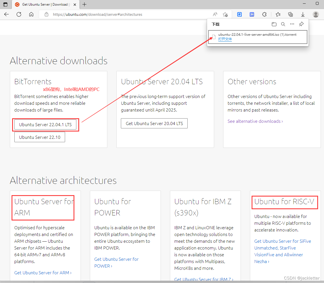The height and width of the screenshot is (283, 324).
Task: Open the extensions puzzle icon
Action: pos(264,14)
